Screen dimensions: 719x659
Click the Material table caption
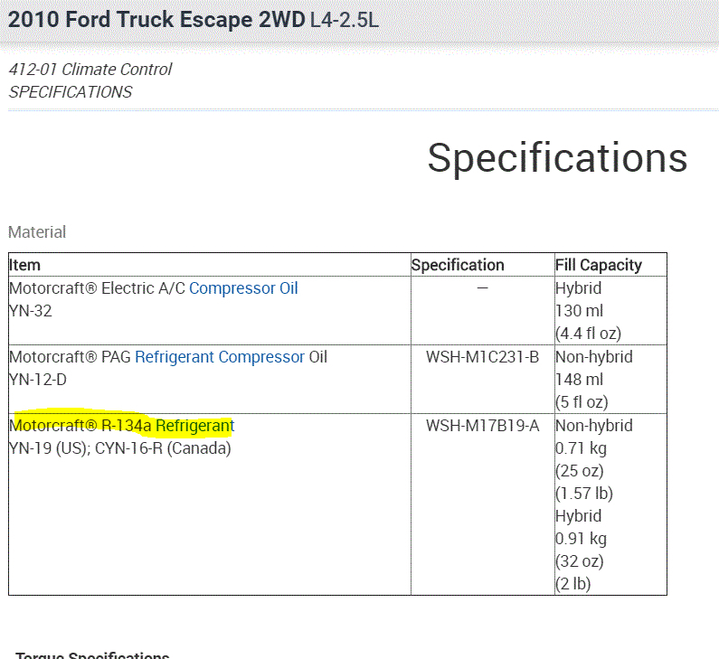coord(37,232)
